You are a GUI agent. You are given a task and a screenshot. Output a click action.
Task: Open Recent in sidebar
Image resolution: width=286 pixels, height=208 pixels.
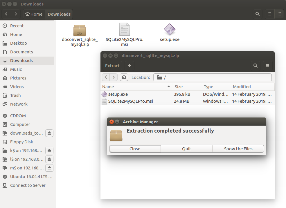click(27, 26)
